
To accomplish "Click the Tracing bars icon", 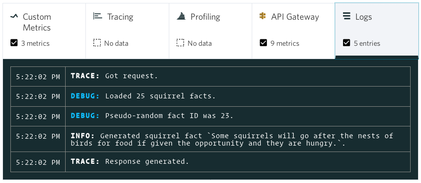I will pyautogui.click(x=97, y=16).
